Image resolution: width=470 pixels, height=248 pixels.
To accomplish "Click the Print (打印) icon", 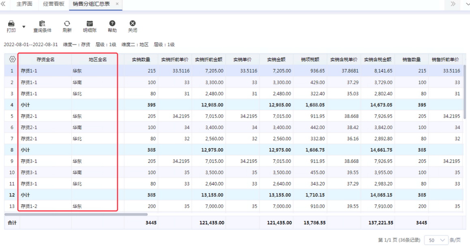I will (x=11, y=24).
